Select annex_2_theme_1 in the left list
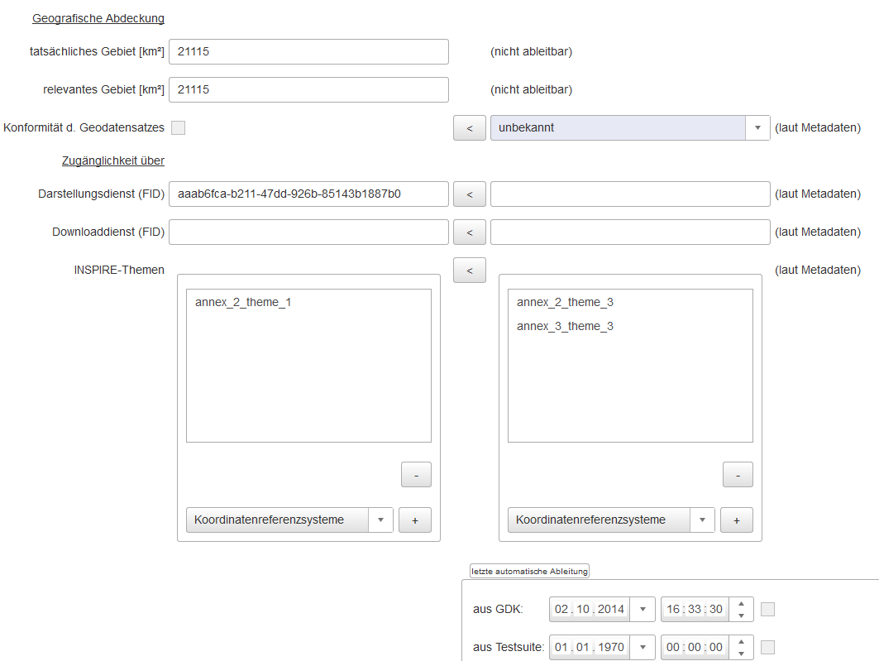The height and width of the screenshot is (661, 879). (243, 303)
